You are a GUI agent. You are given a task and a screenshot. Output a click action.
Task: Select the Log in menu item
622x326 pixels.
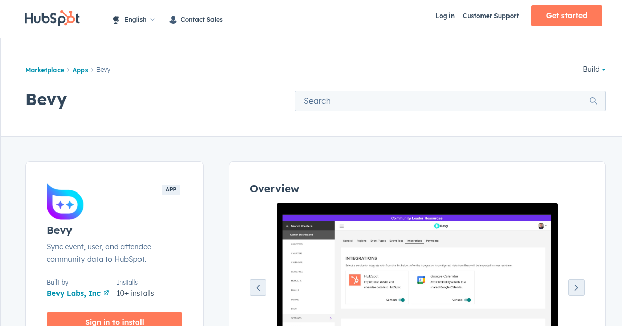[x=445, y=16]
